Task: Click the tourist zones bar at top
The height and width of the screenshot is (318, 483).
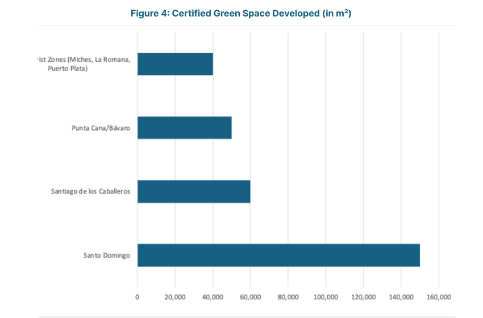Action: pyautogui.click(x=175, y=64)
